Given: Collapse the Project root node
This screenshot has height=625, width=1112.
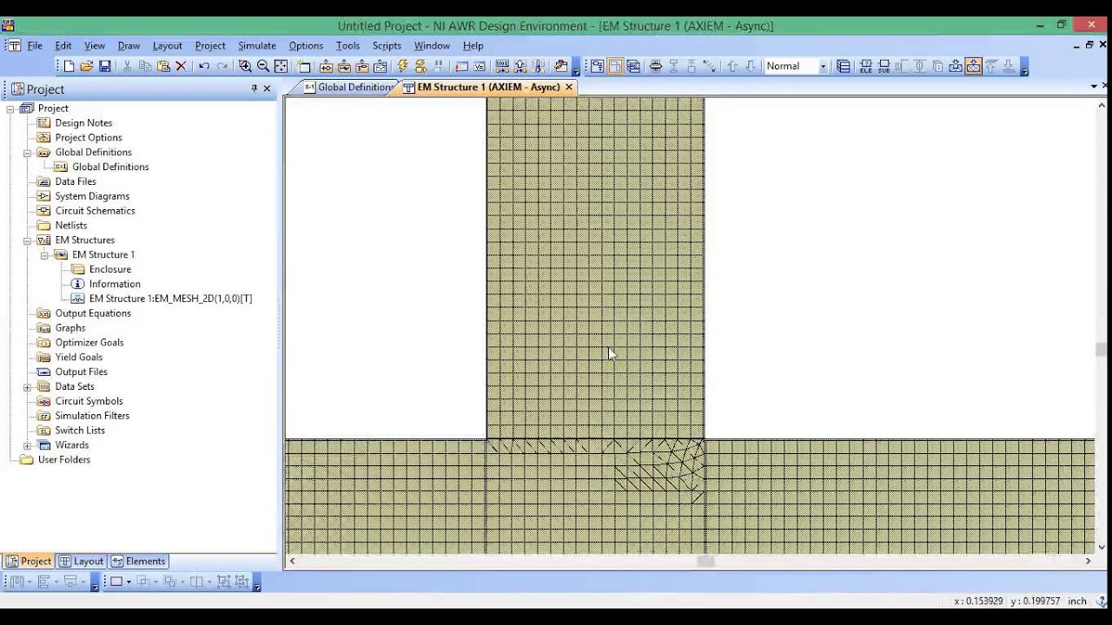Looking at the screenshot, I should [10, 109].
